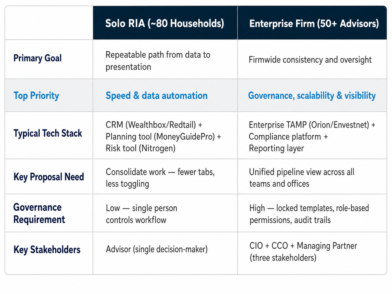Click the CRM (Wealthbox/Redtail) tech stack cell
Viewport: 392px width, 294px height.
(x=165, y=135)
